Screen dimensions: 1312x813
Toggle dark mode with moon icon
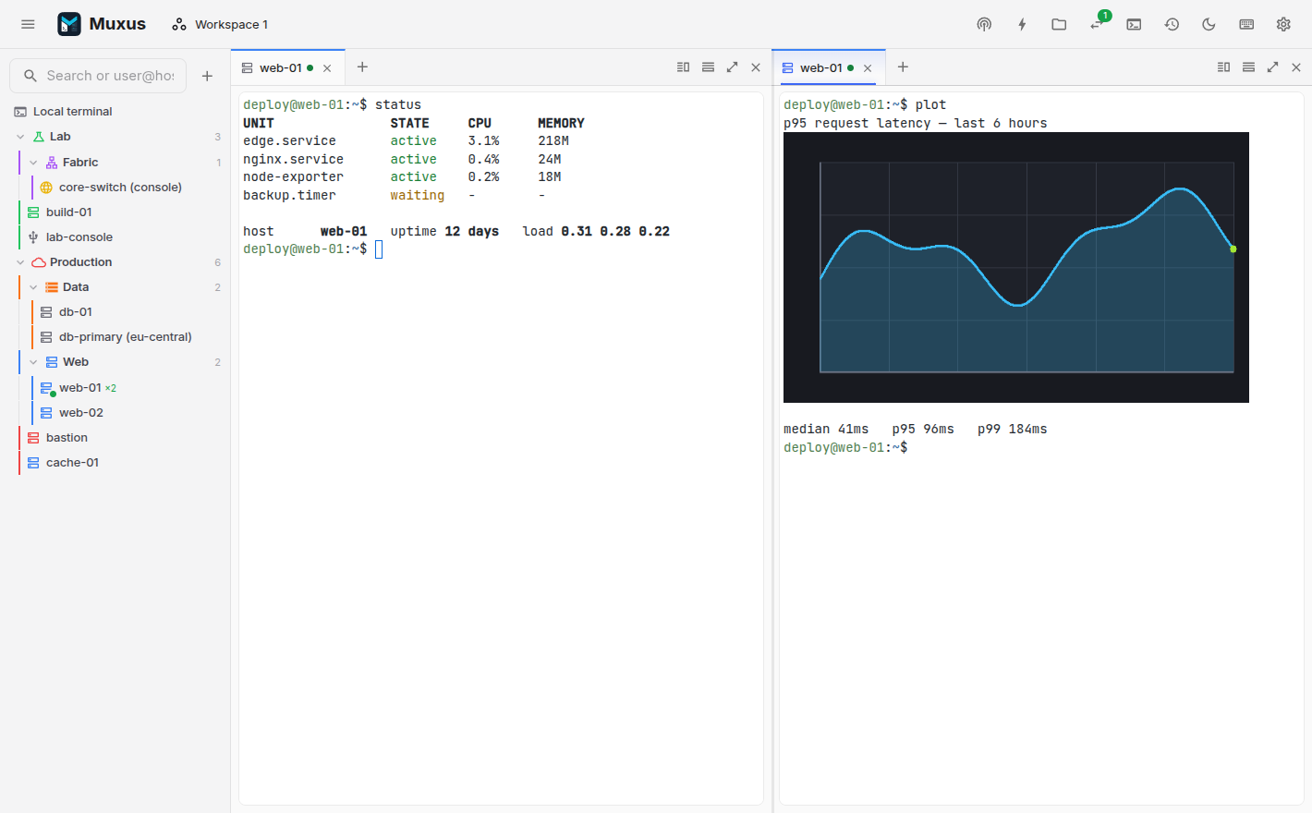(x=1209, y=24)
